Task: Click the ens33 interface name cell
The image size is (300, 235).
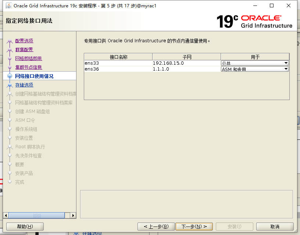Action: tap(118, 63)
